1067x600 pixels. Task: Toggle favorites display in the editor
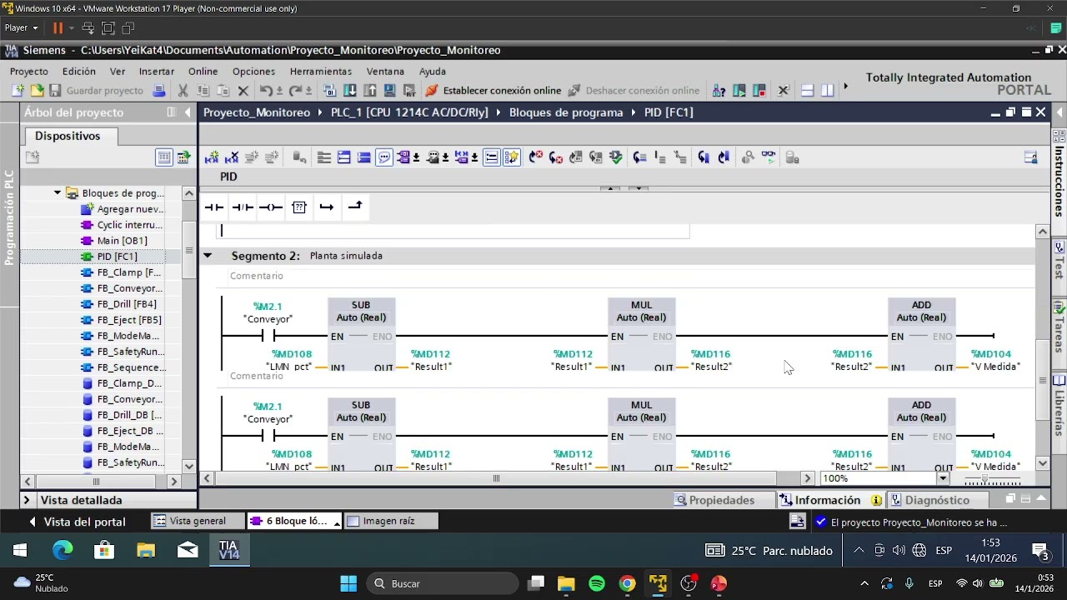click(512, 157)
